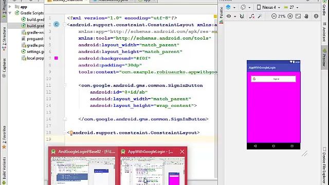Click the AppWithGoogleLogin title bar in phone preview
The height and width of the screenshot is (185, 329).
click(x=273, y=68)
